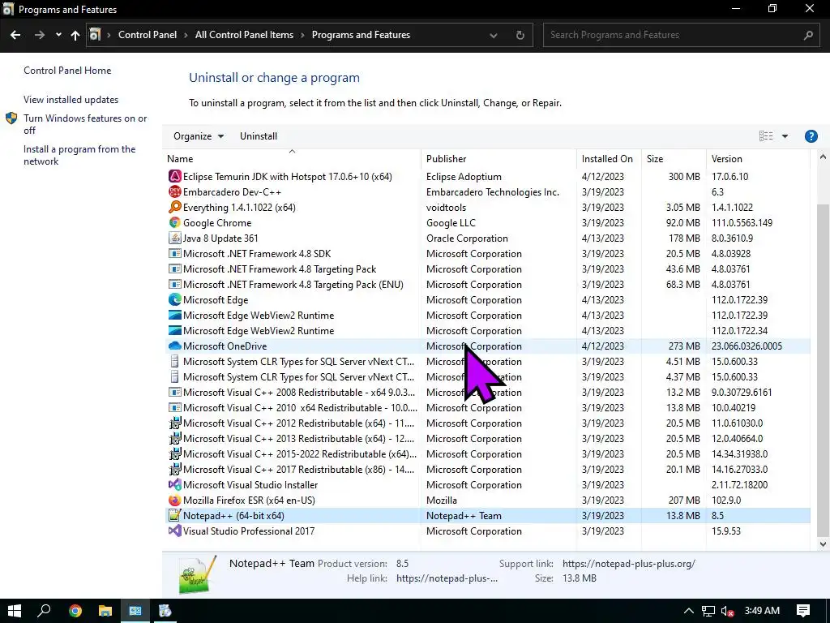Expand the address bar history dropdown
830x623 pixels.
click(494, 36)
